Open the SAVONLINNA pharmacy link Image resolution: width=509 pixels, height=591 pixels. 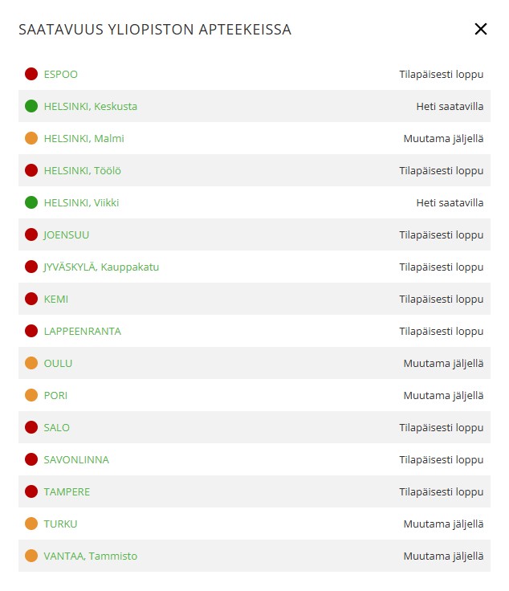(x=76, y=460)
